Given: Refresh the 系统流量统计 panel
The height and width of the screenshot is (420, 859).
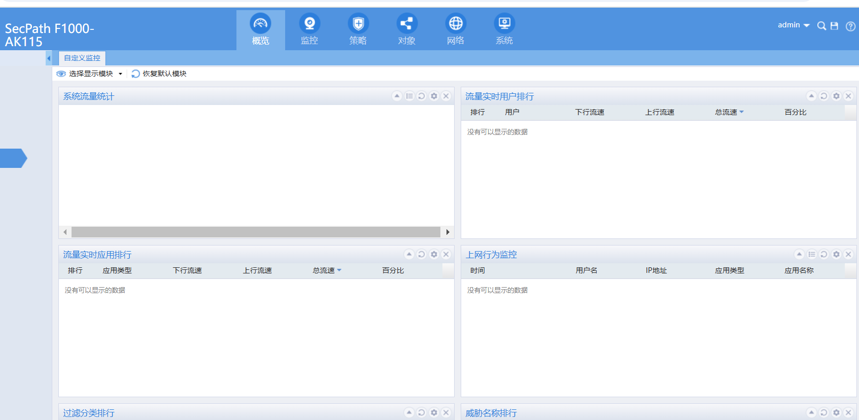Looking at the screenshot, I should click(422, 96).
